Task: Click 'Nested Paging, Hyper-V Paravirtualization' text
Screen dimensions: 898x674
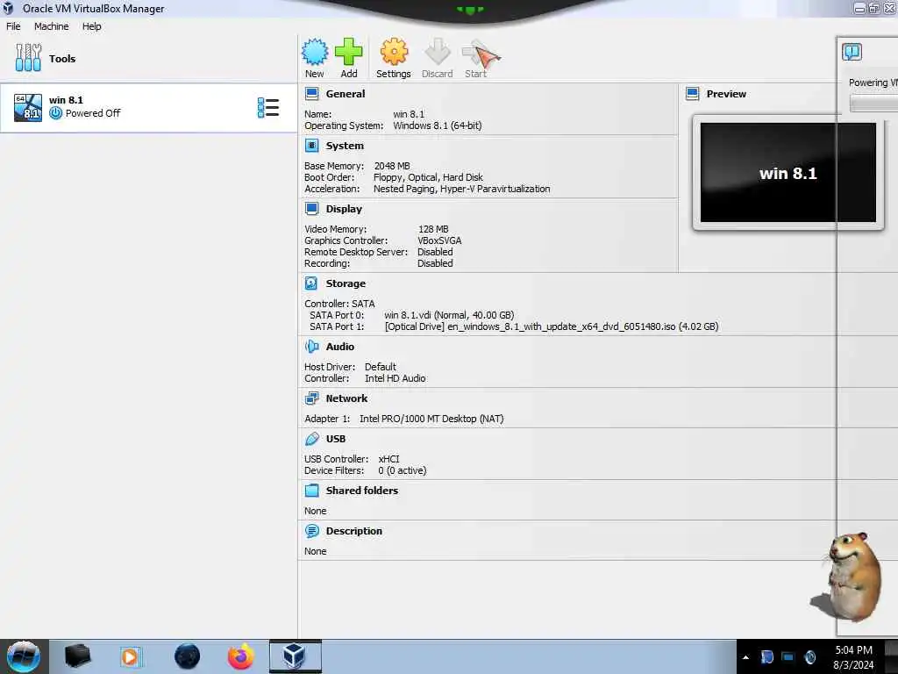Action: click(461, 189)
